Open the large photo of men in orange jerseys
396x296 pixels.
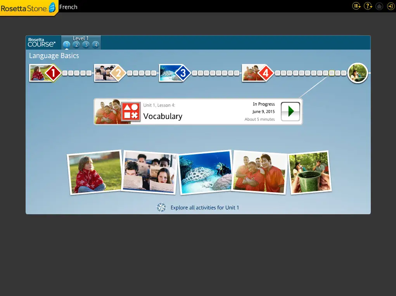click(259, 172)
